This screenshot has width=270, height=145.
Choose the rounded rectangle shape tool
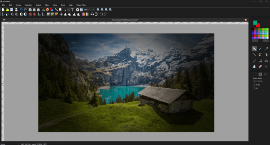260,74
